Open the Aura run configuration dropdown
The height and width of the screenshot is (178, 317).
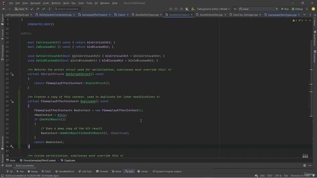[259, 9]
